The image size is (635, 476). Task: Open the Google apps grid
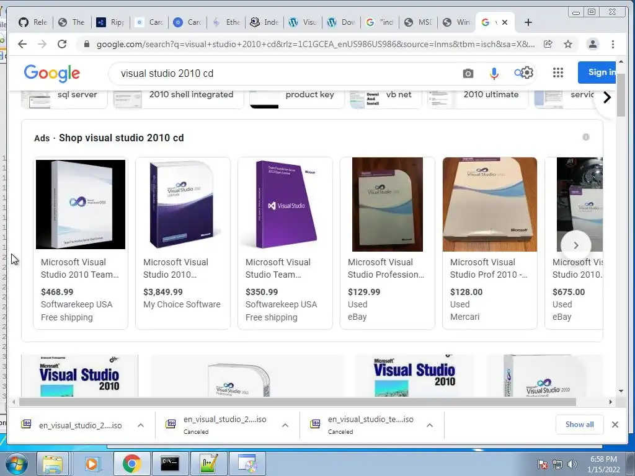click(558, 73)
